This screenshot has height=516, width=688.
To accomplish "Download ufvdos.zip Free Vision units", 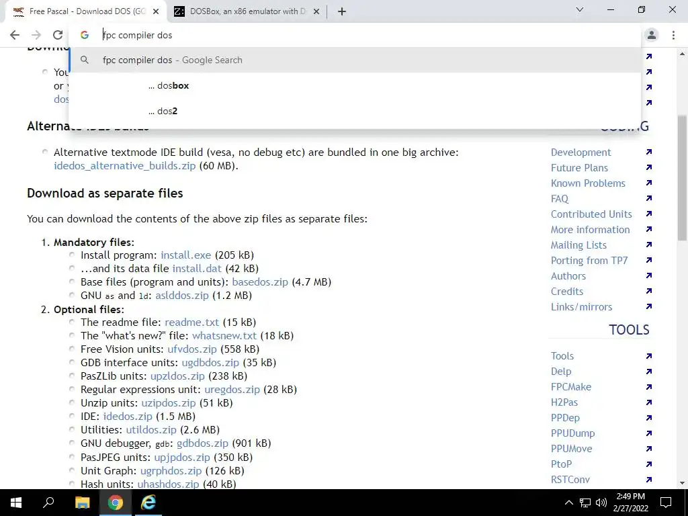I will 192,349.
